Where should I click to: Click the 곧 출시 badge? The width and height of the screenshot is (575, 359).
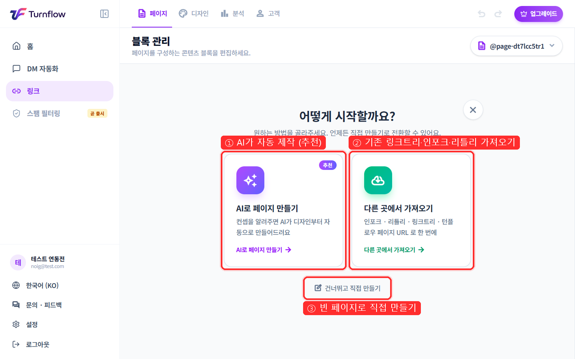coord(97,114)
